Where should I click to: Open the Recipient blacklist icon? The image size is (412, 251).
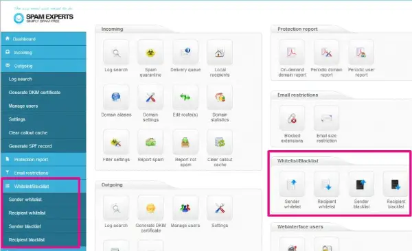(x=396, y=184)
